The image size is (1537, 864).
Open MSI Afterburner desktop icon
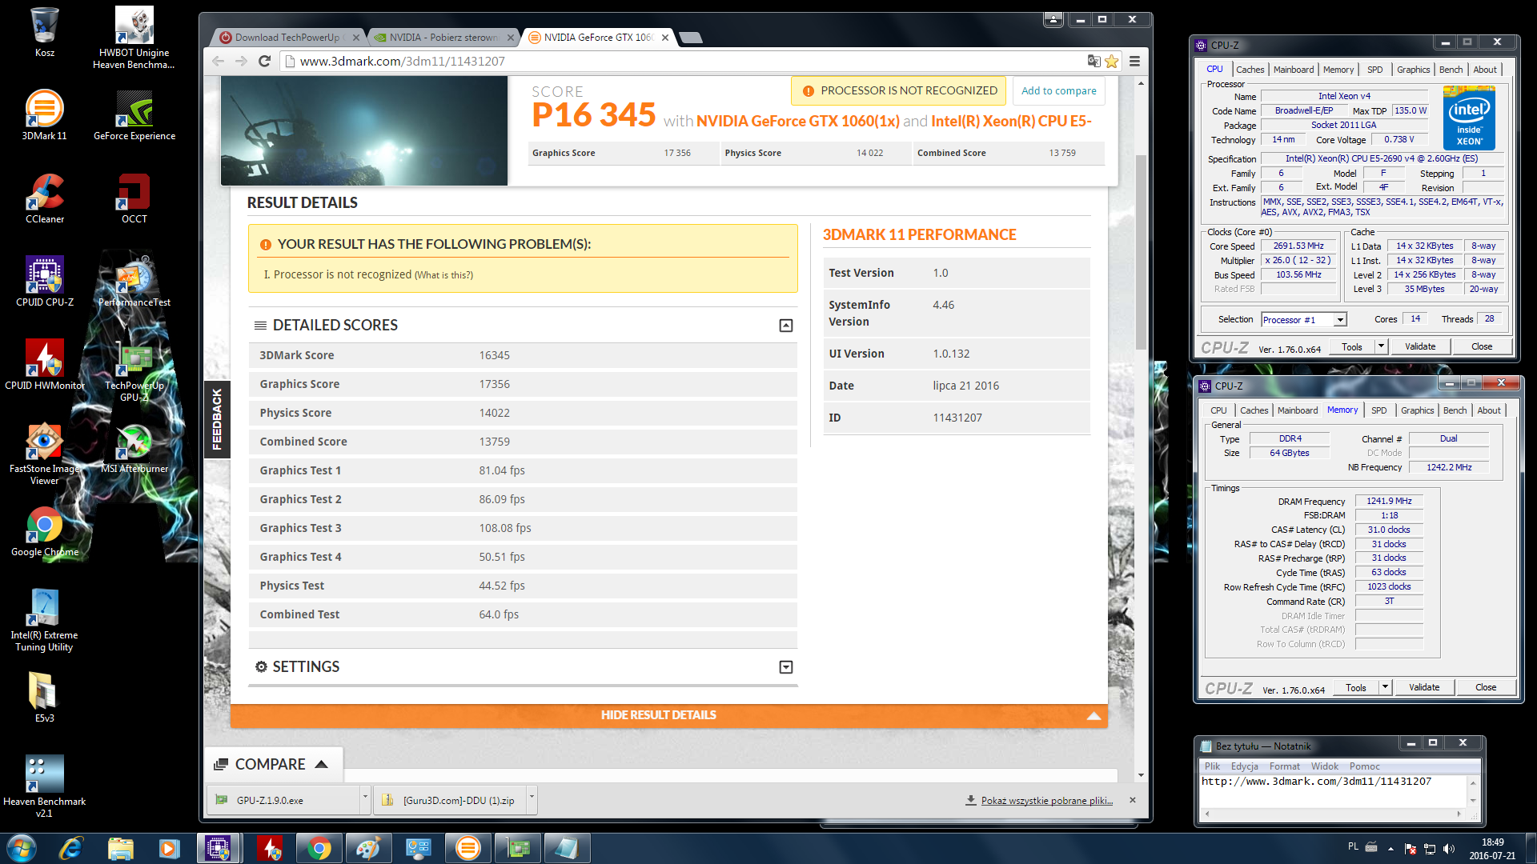134,448
